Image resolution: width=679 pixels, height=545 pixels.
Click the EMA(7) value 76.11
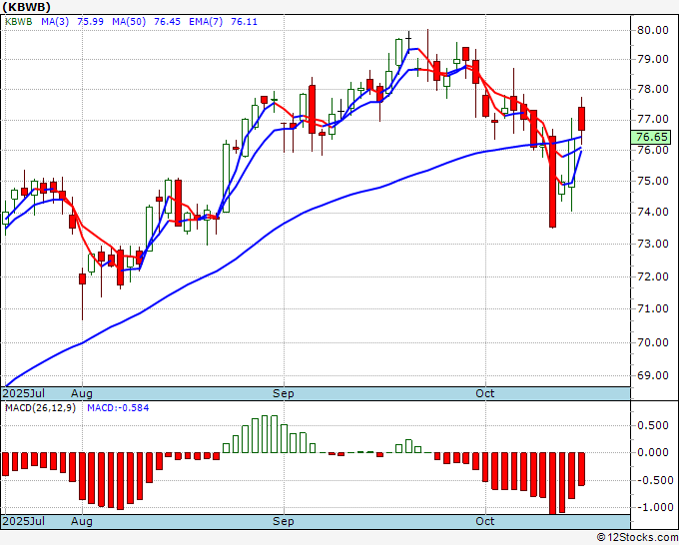pos(244,22)
